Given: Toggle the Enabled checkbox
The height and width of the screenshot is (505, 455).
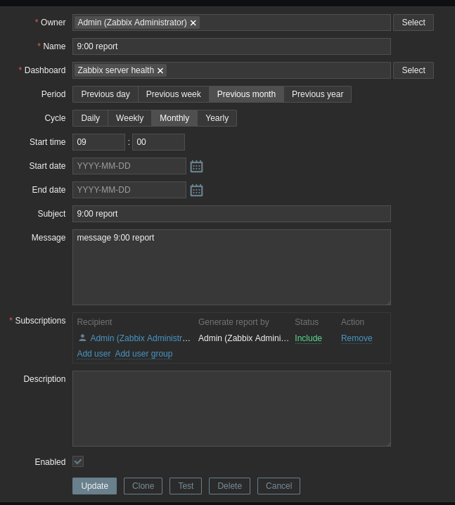Looking at the screenshot, I should (78, 461).
